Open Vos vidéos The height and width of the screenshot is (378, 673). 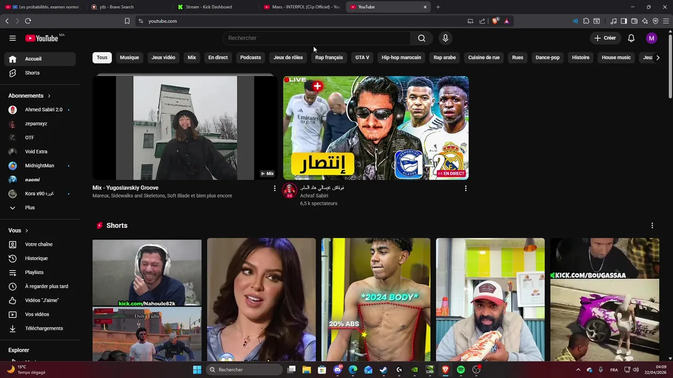click(x=40, y=314)
